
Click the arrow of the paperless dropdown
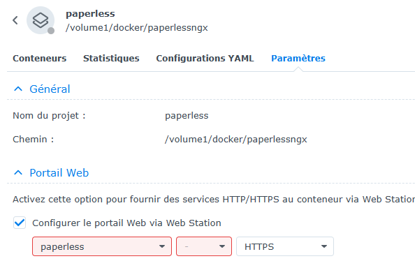point(162,246)
